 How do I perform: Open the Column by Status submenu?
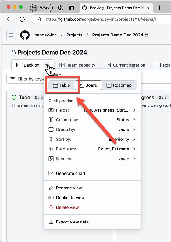click(92, 120)
